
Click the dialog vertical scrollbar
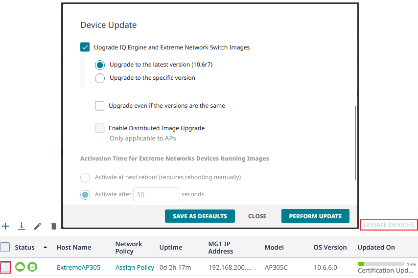355,142
